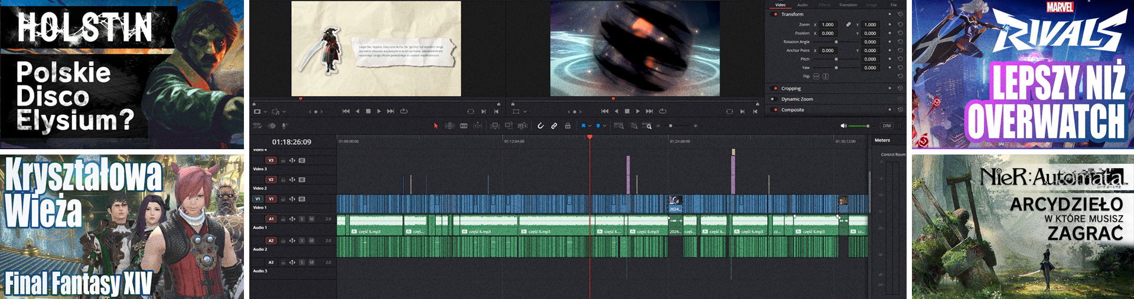This screenshot has width=1134, height=299.
Task: Toggle the Position Lock padlock icon
Action: tap(568, 126)
